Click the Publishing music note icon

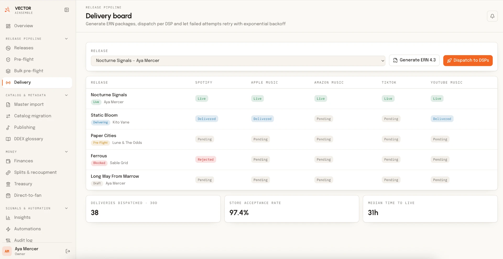coord(8,128)
